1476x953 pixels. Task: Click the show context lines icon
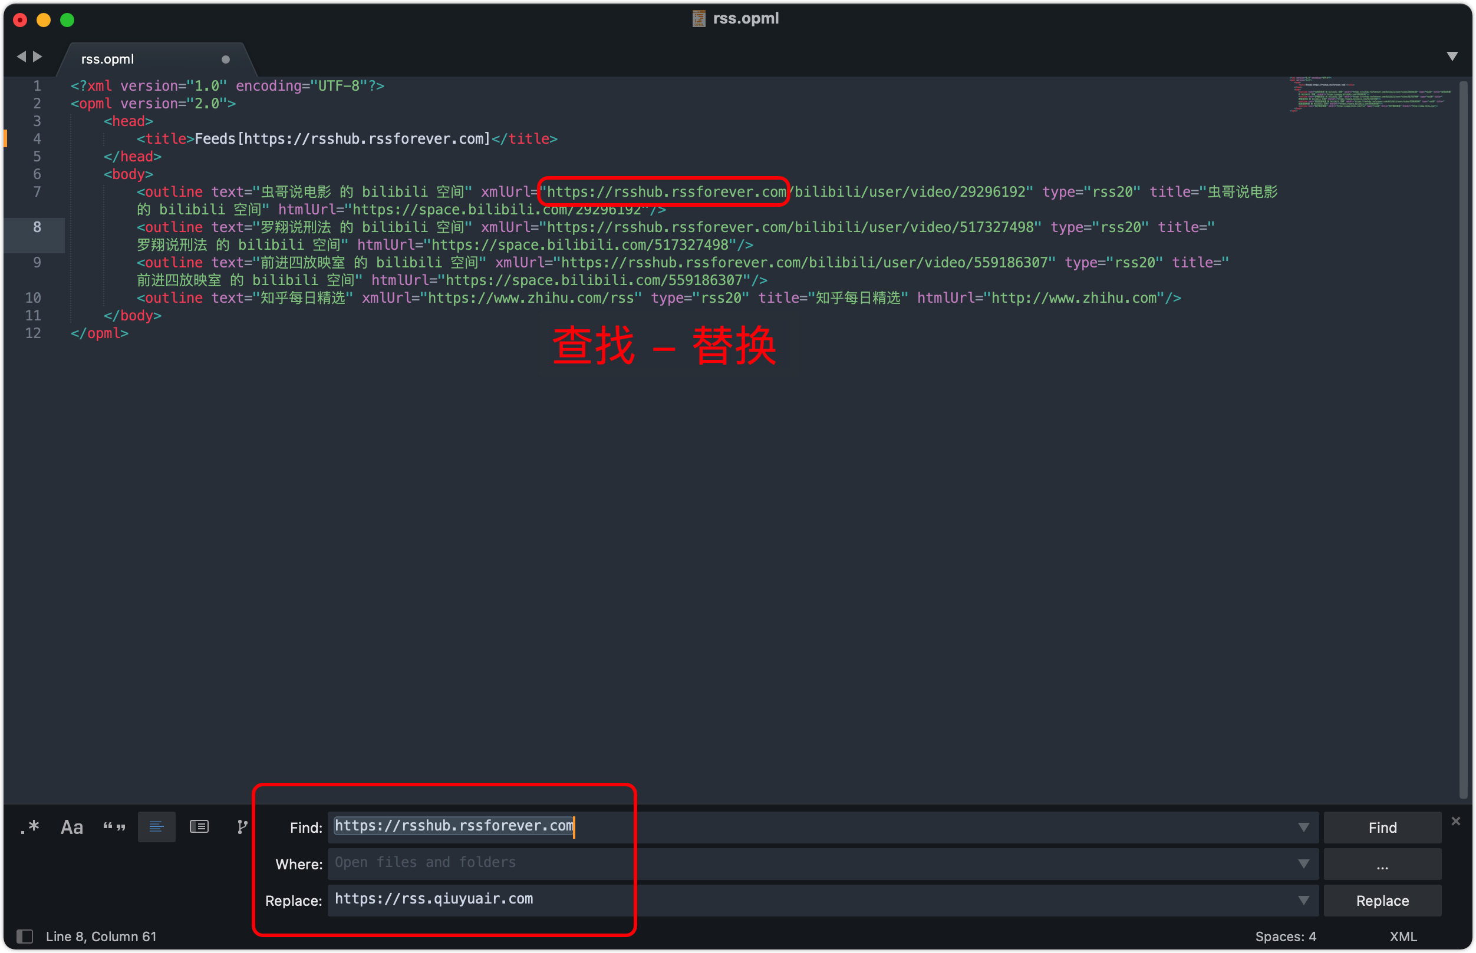coord(156,828)
